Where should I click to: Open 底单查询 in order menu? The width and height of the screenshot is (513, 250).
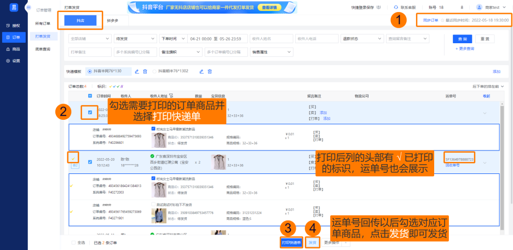click(x=43, y=49)
